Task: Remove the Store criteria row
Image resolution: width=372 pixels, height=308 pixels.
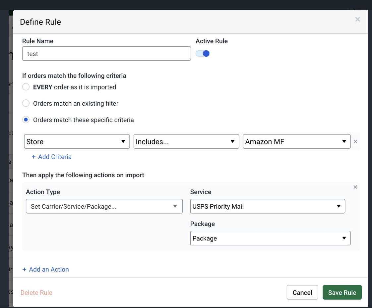Action: [355, 141]
